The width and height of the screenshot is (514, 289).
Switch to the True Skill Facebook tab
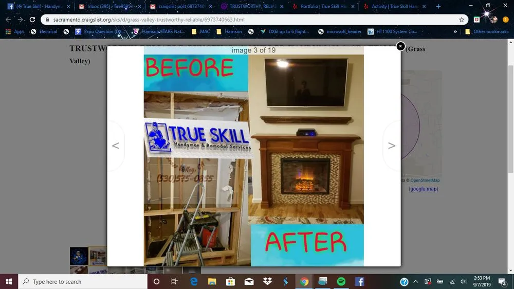(39, 6)
